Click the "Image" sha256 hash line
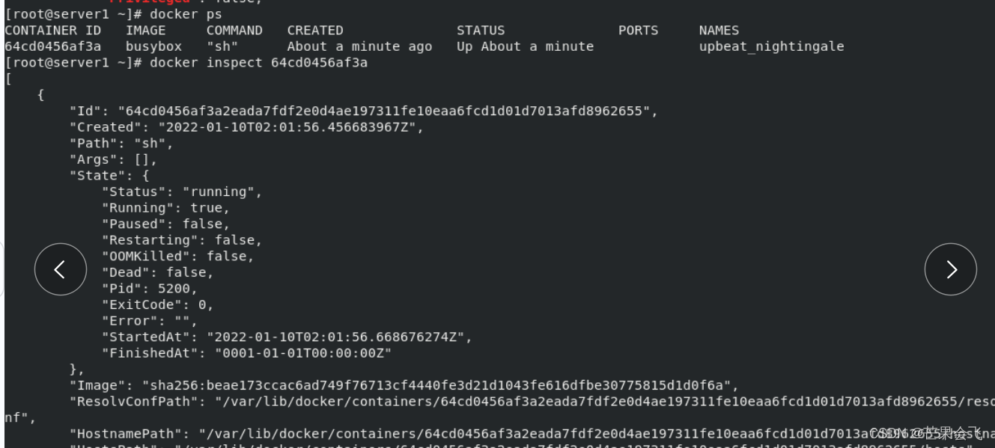Image resolution: width=995 pixels, height=448 pixels. click(x=404, y=386)
